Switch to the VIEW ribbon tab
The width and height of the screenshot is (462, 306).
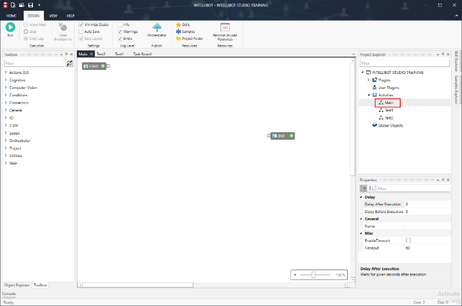pos(53,16)
